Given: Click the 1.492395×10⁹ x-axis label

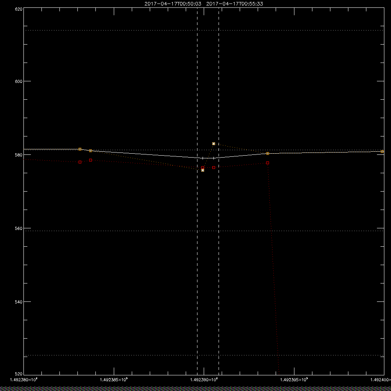Looking at the screenshot, I should (294, 380).
